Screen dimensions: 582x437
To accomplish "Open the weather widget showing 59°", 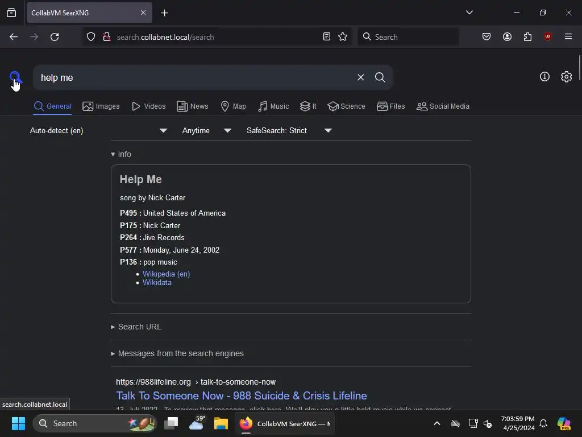I will (x=196, y=423).
